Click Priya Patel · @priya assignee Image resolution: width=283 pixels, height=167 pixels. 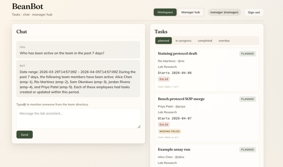(x=171, y=106)
